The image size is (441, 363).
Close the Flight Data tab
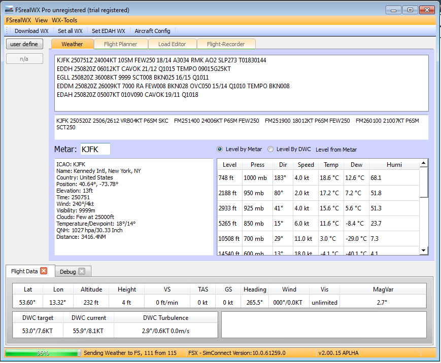44,271
